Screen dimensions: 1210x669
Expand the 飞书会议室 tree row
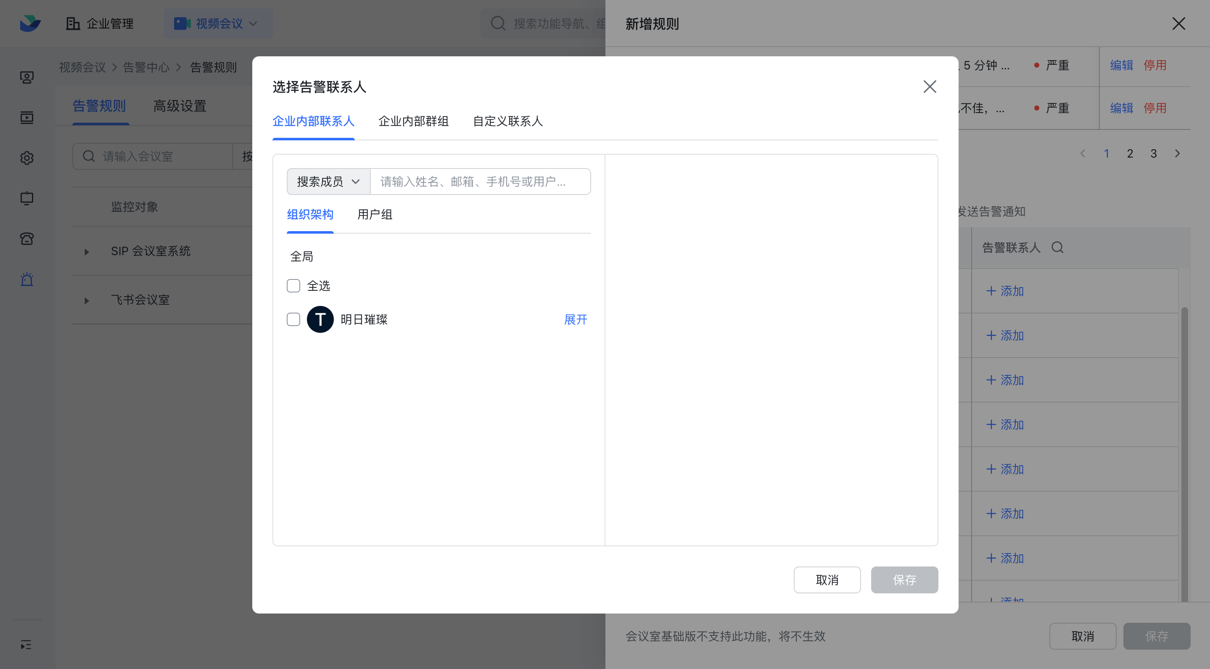click(x=87, y=300)
